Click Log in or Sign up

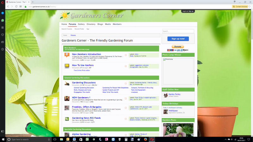point(188,11)
